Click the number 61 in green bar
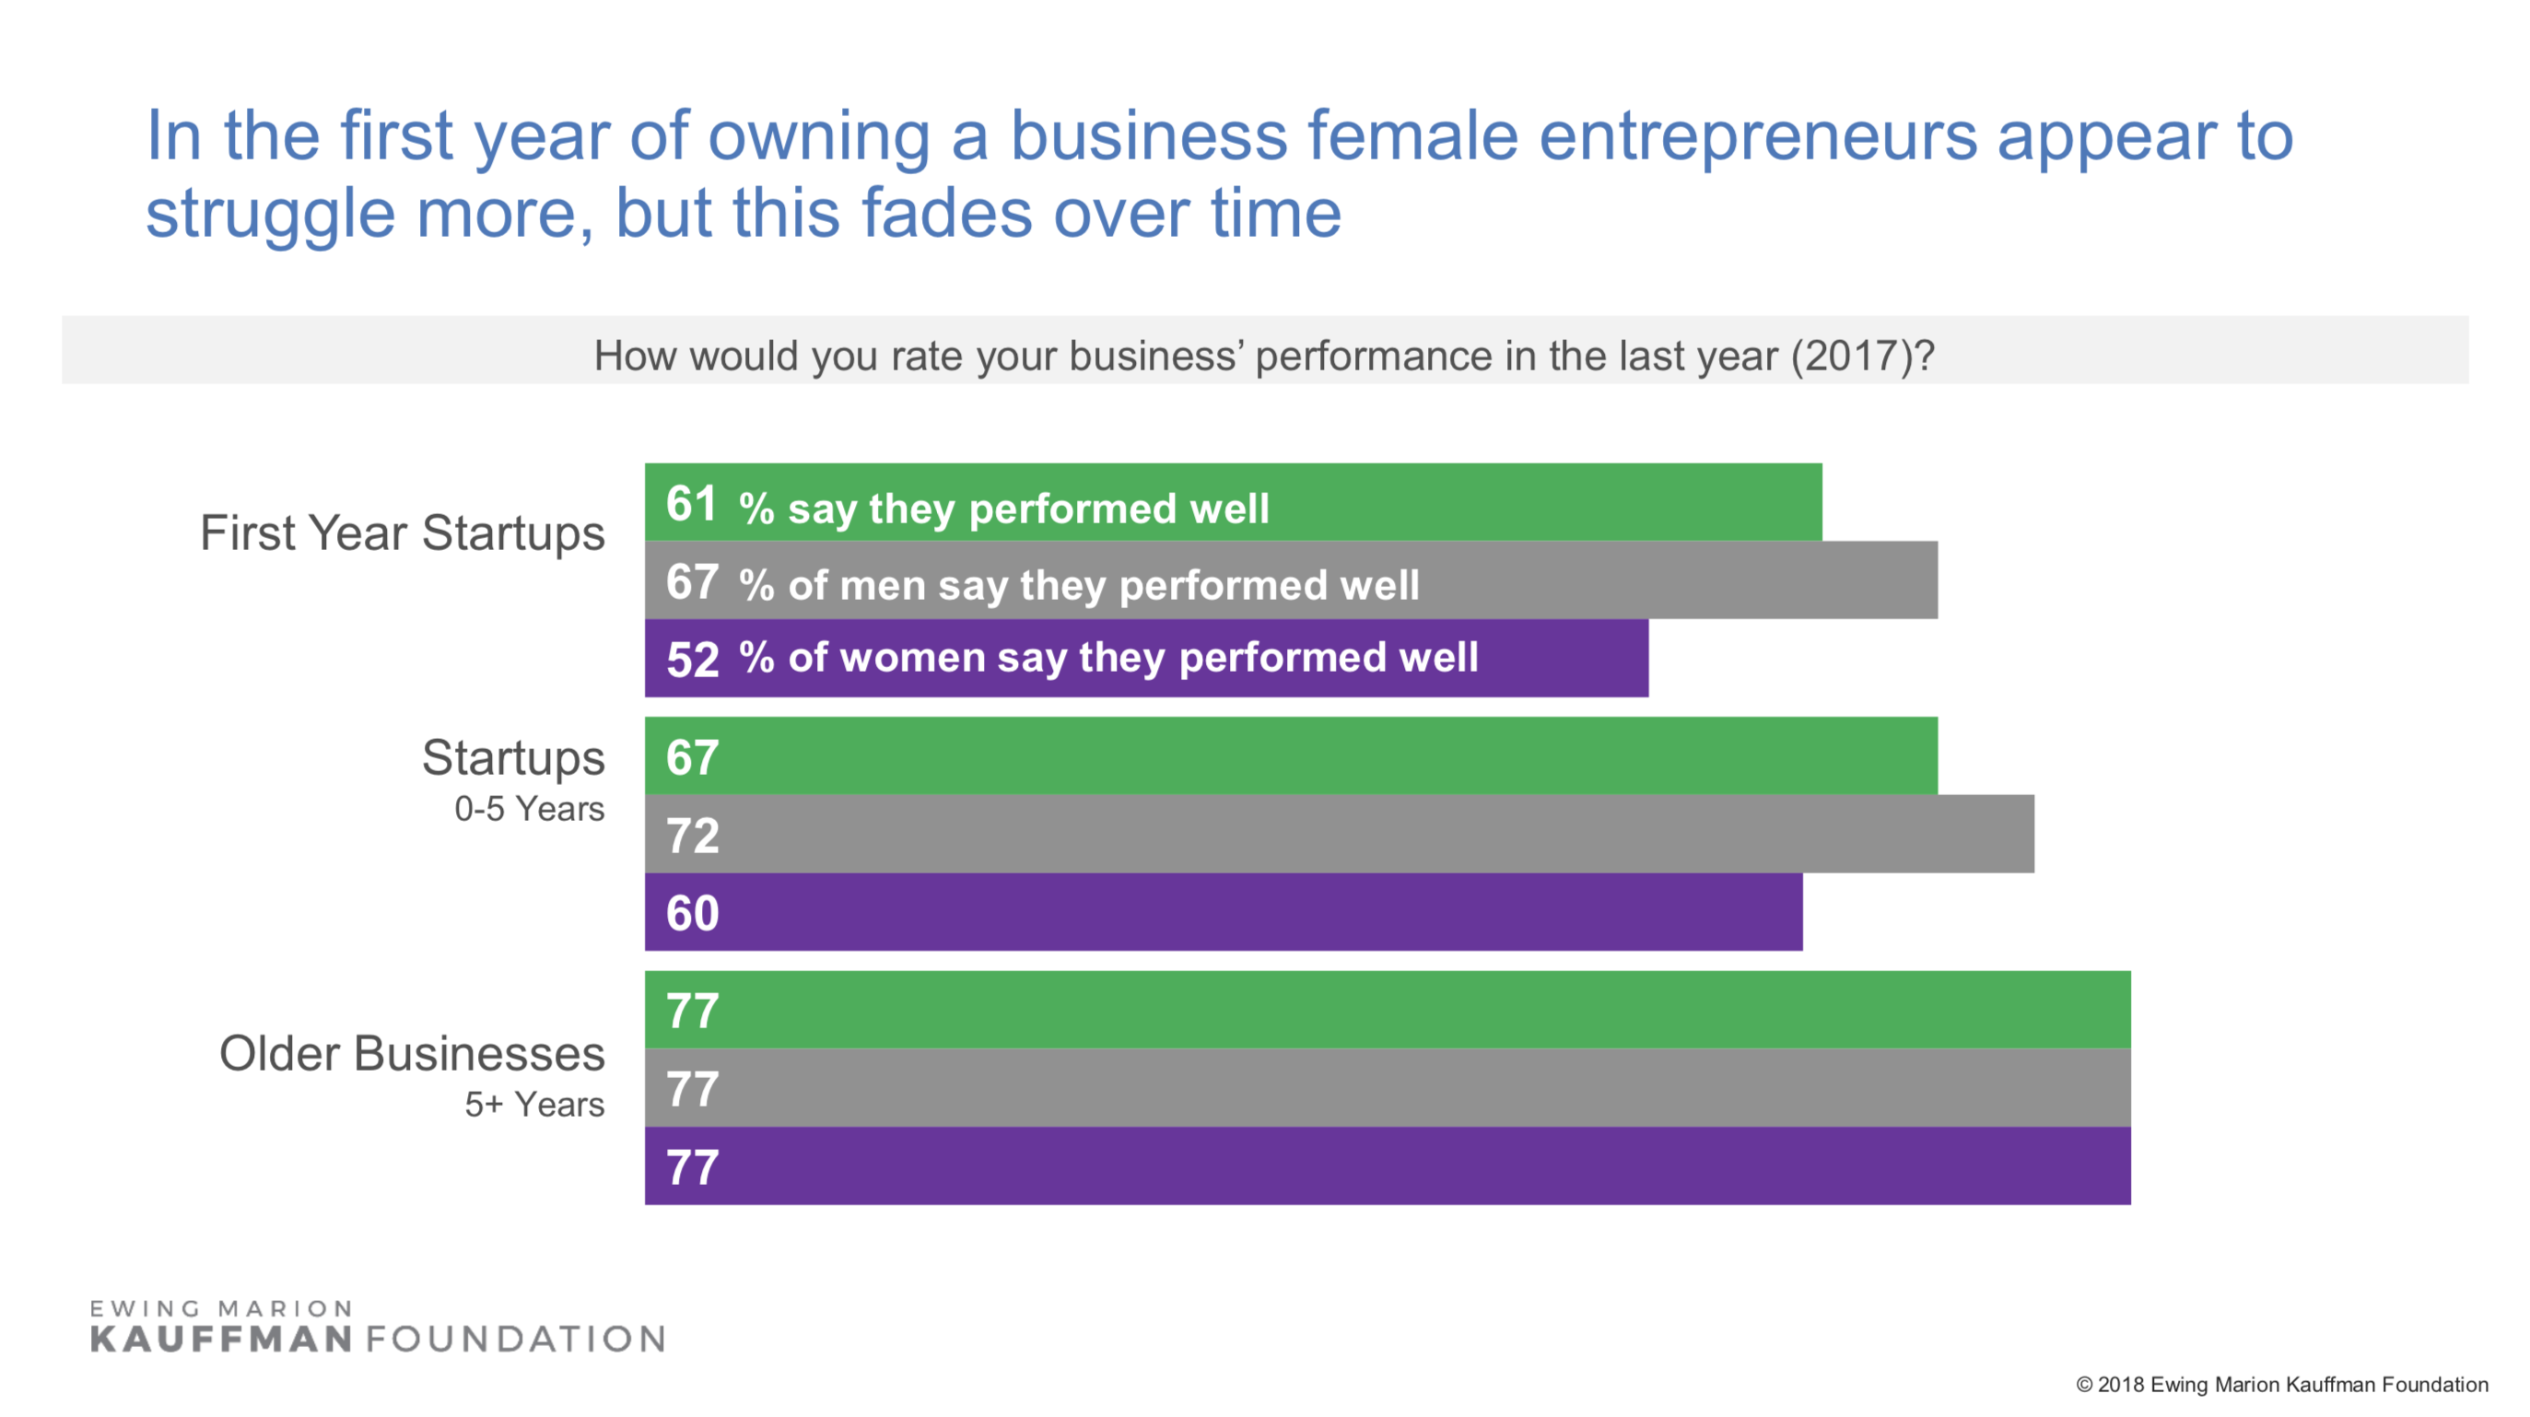 pos(691,504)
